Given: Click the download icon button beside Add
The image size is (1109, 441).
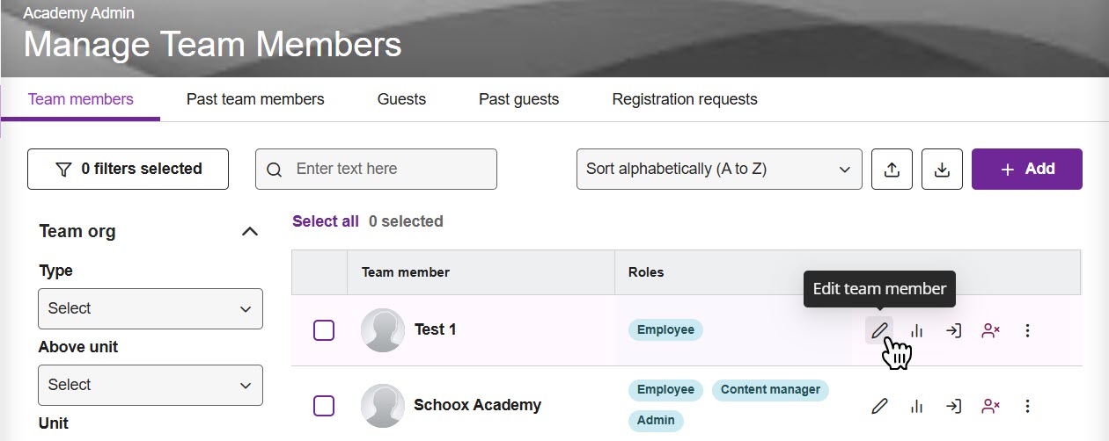Looking at the screenshot, I should [x=942, y=170].
